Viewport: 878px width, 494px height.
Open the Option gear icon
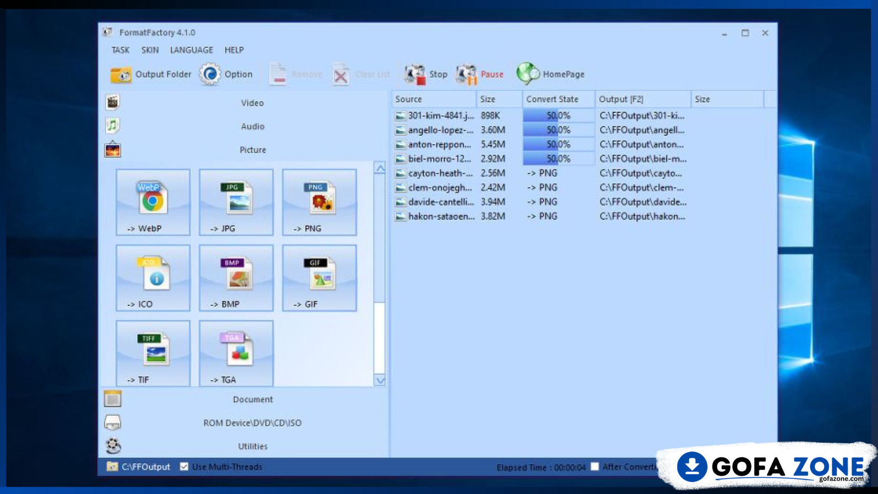[210, 74]
